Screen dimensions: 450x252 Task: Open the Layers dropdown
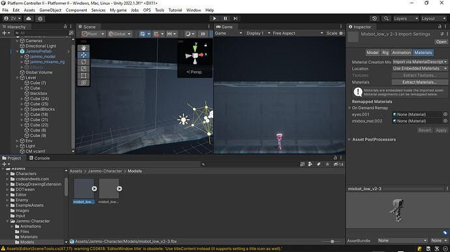click(x=406, y=18)
